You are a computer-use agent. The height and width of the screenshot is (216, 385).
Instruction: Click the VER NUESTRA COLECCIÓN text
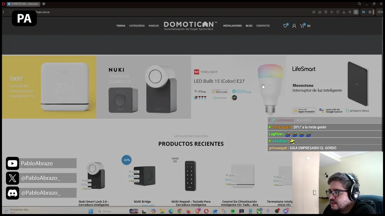tap(191, 136)
